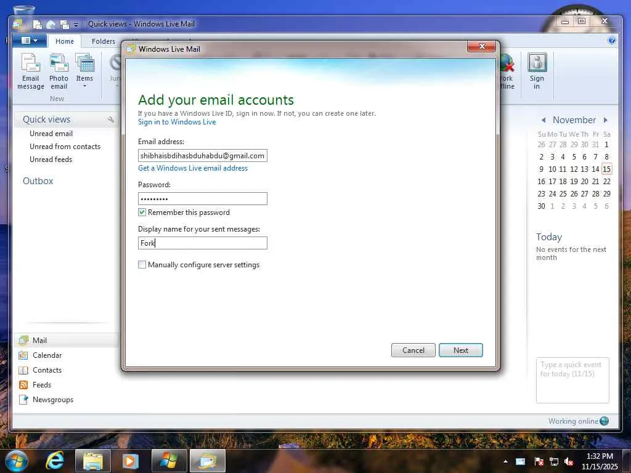Click the Quick views wrench icon
Screen dimensions: 631x473
pyautogui.click(x=111, y=119)
